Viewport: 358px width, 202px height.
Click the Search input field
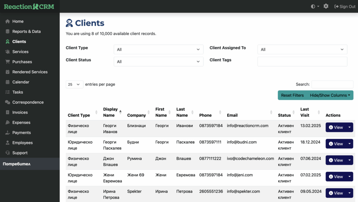coord(332,84)
